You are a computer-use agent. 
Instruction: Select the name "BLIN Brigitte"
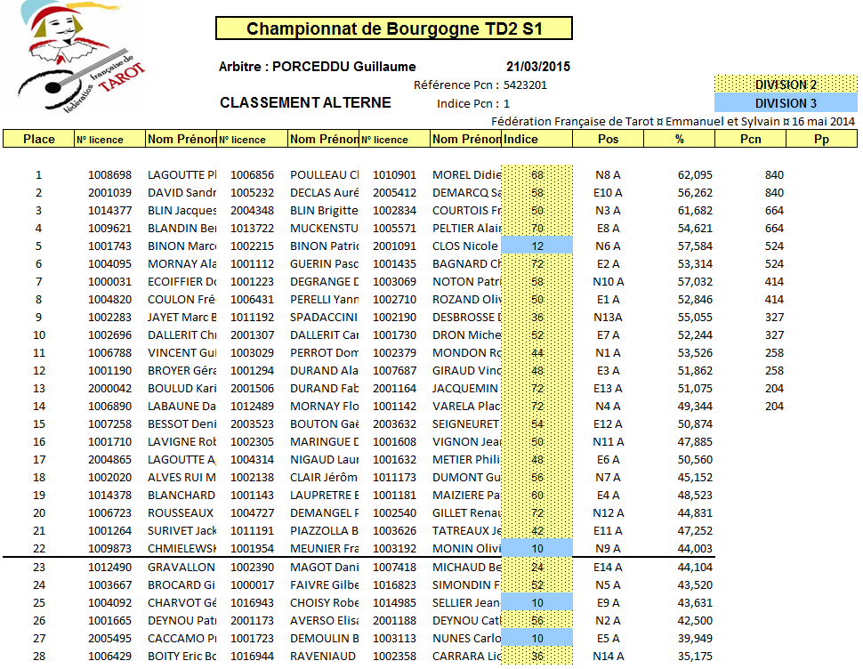point(324,211)
